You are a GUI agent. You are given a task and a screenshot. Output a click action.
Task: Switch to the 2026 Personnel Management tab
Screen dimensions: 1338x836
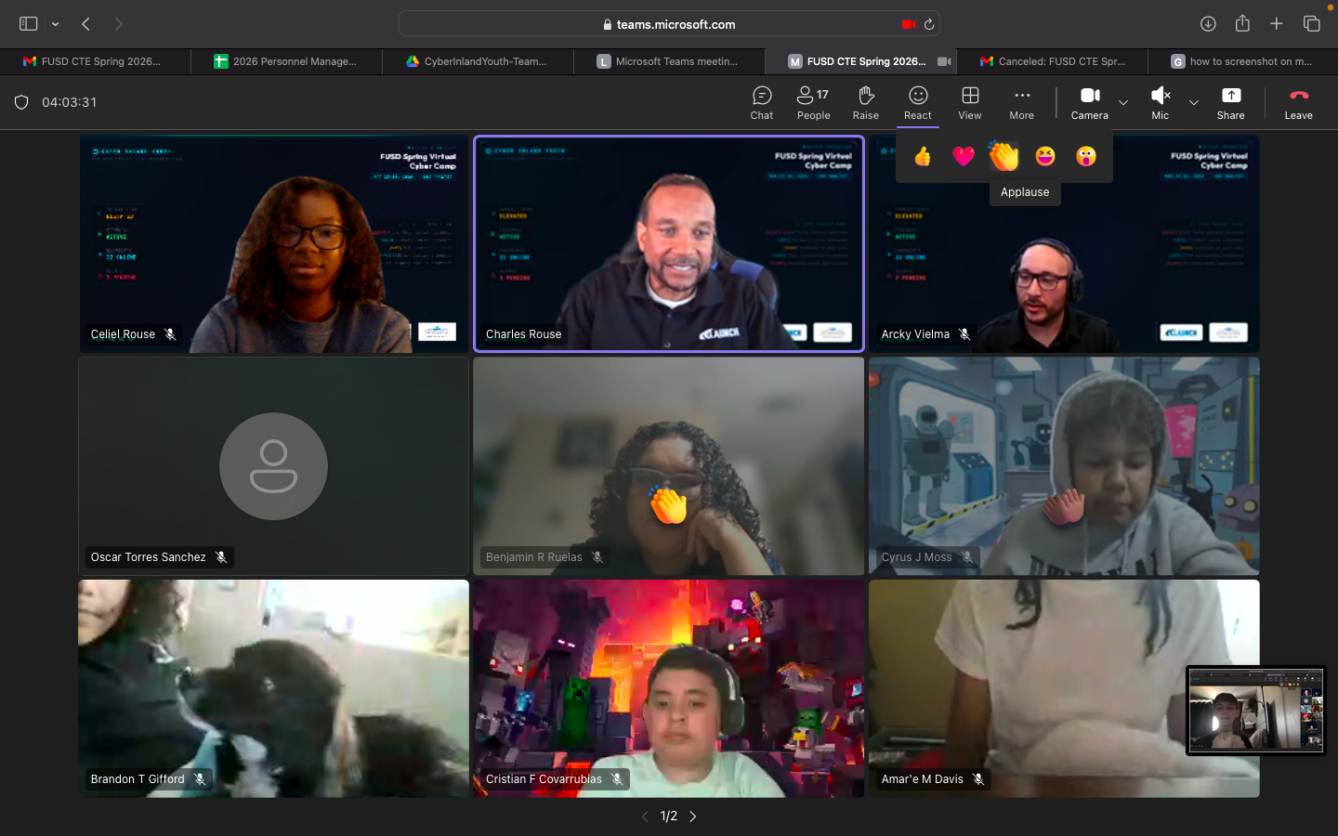coord(288,61)
